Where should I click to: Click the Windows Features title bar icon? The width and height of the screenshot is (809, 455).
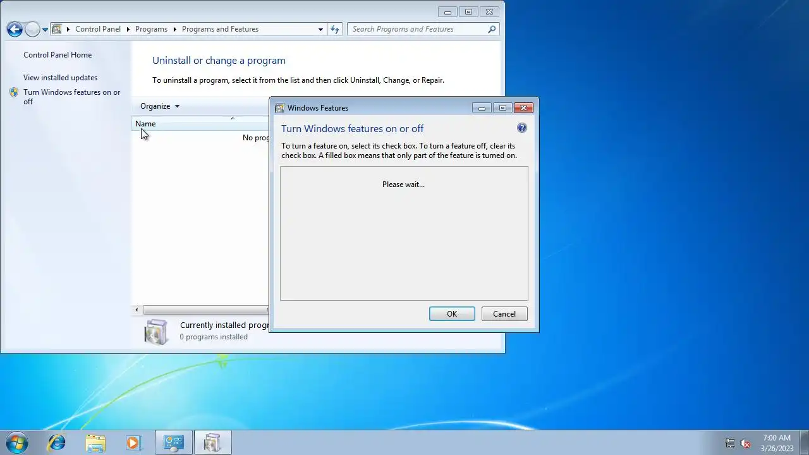point(279,108)
